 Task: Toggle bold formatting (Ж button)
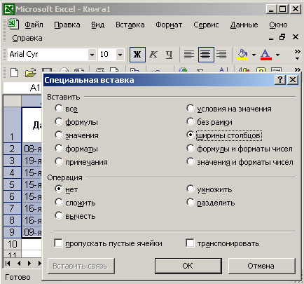point(137,55)
